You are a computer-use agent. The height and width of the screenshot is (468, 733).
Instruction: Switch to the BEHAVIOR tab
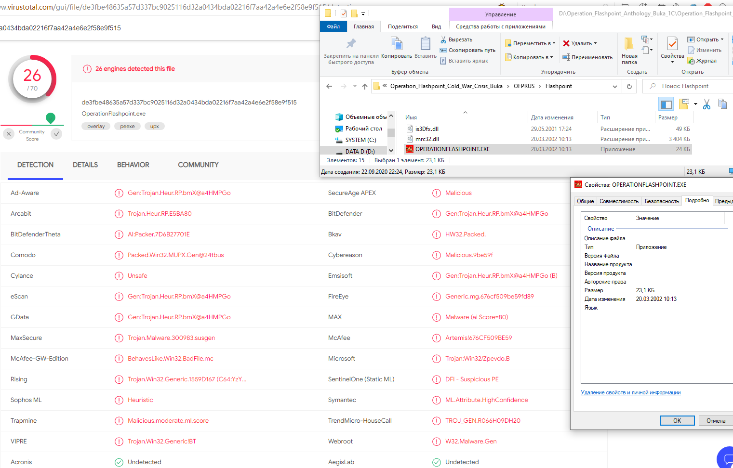(133, 165)
